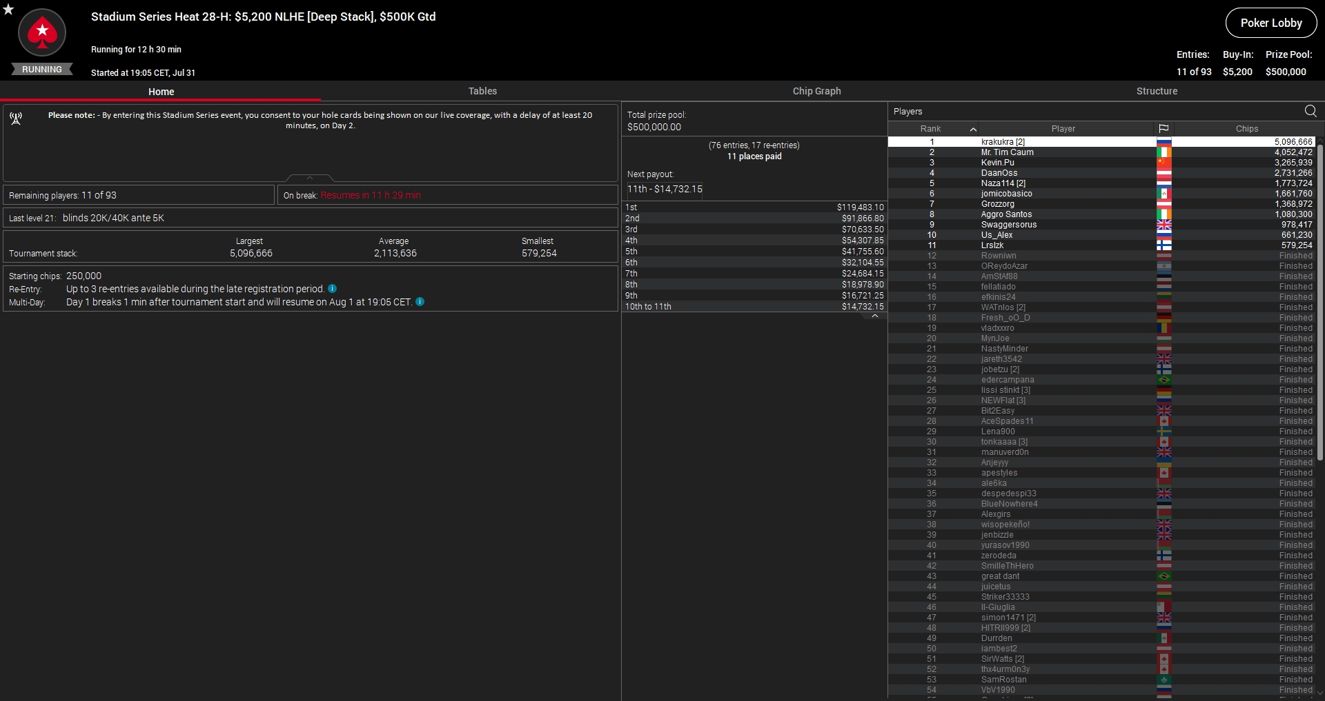Click the 10th to 11th payout row
Viewport: 1325px width, 701px height.
click(x=754, y=307)
